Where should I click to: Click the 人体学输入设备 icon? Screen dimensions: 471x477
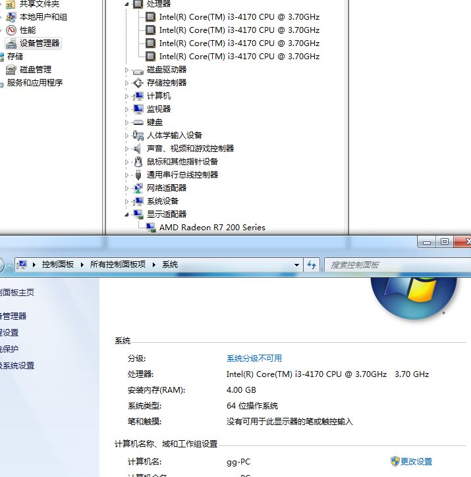pos(138,136)
